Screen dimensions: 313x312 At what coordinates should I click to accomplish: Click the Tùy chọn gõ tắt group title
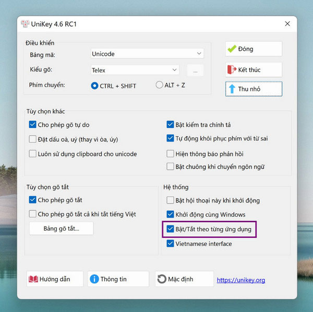[47, 187]
